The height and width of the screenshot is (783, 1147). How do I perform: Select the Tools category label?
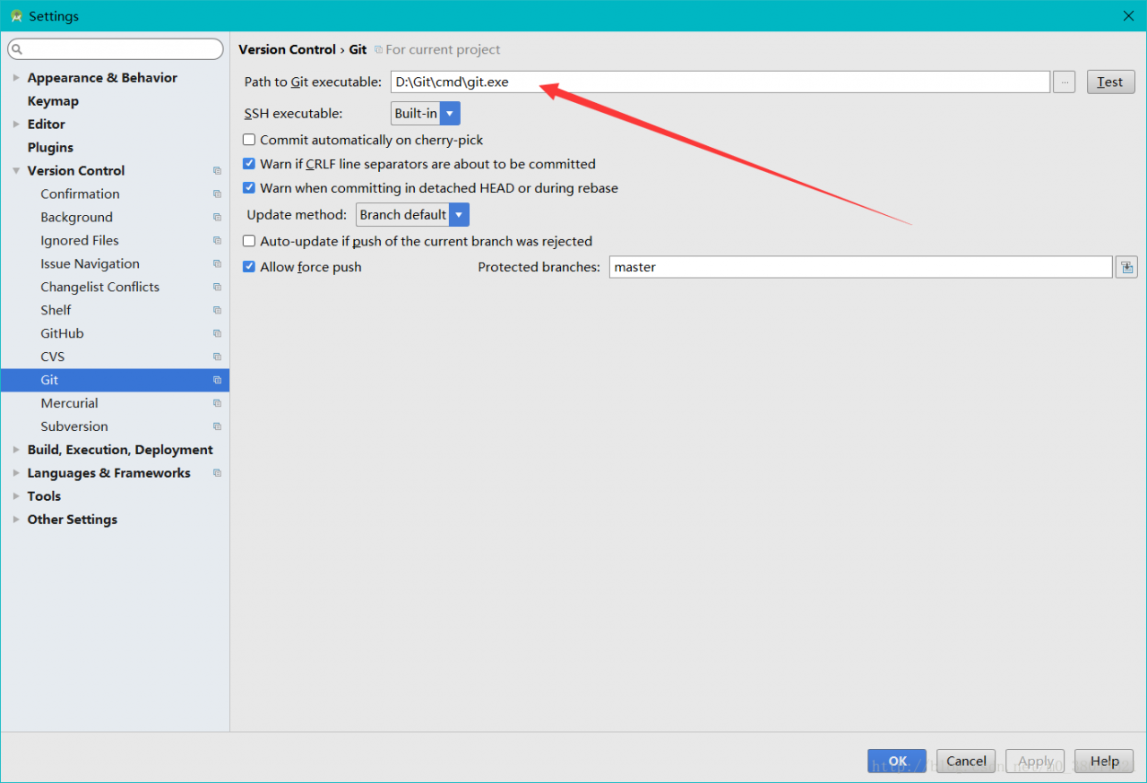44,496
